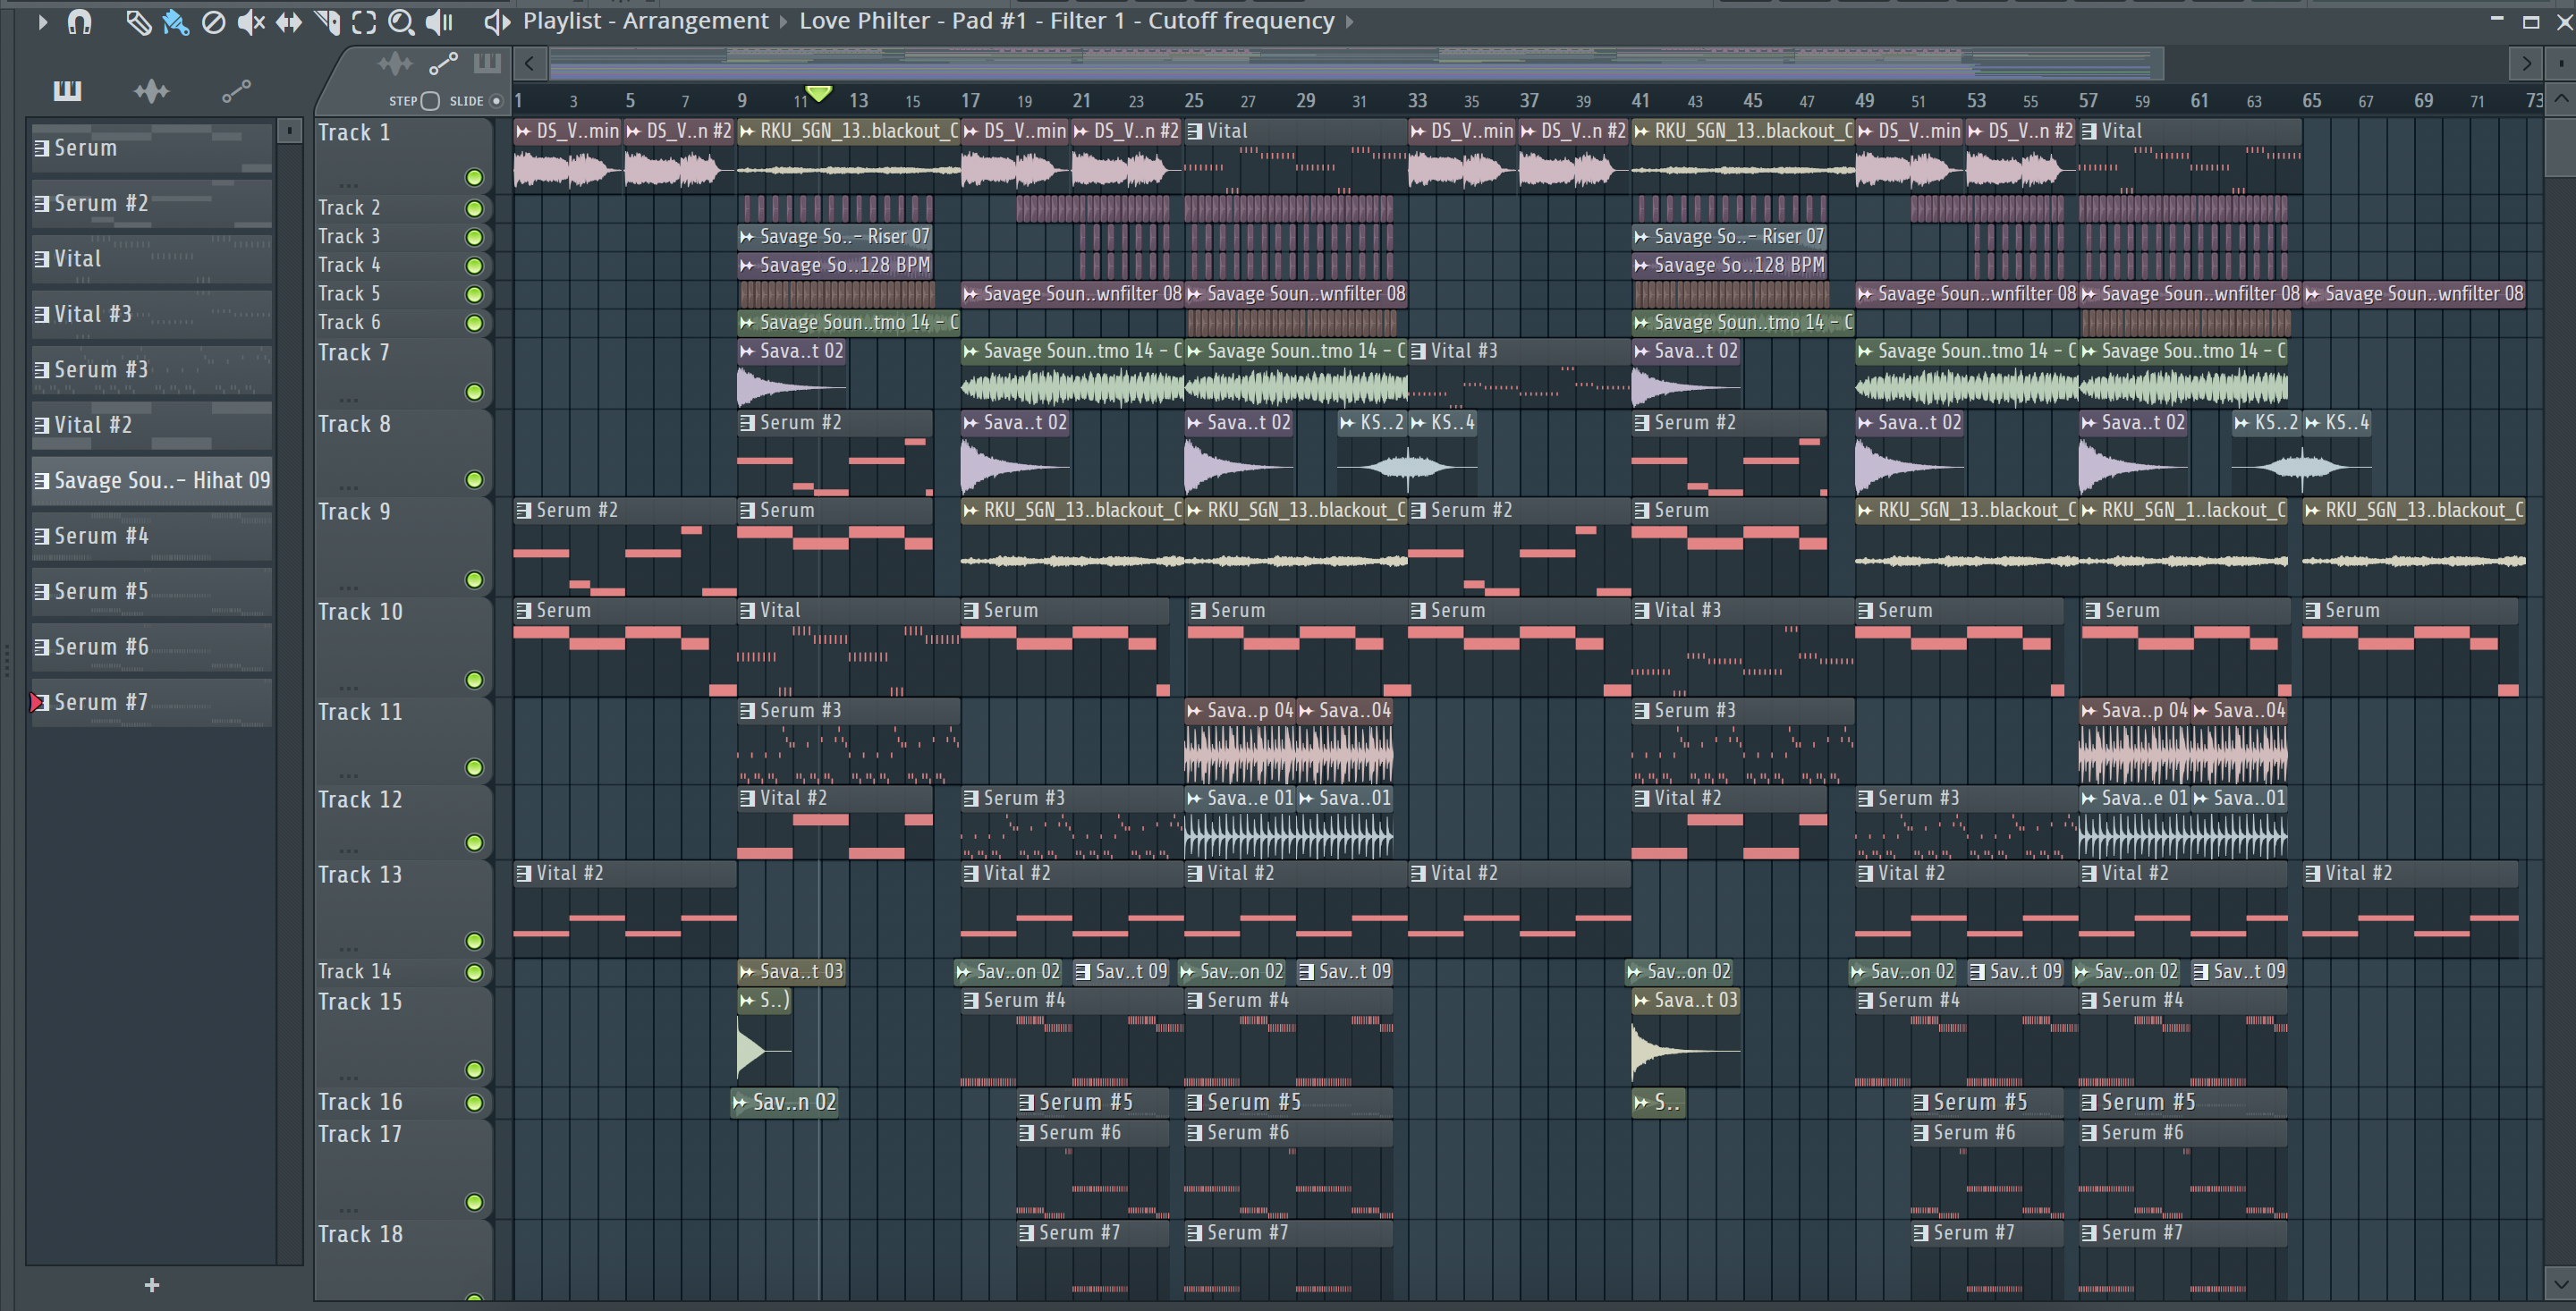
Task: Focus automation clips in the playlist header
Action: click(443, 64)
